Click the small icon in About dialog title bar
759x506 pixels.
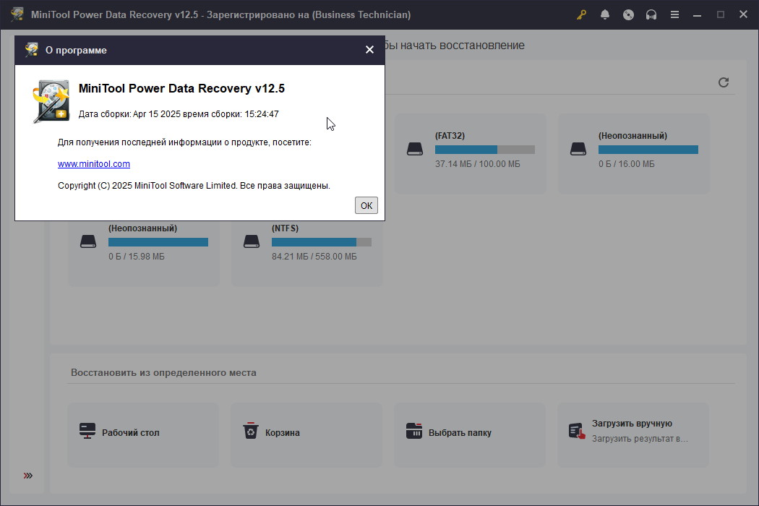tap(32, 49)
